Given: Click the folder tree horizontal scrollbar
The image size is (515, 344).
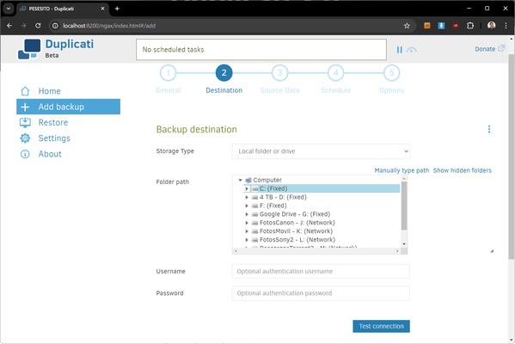Looking at the screenshot, I should (x=316, y=251).
